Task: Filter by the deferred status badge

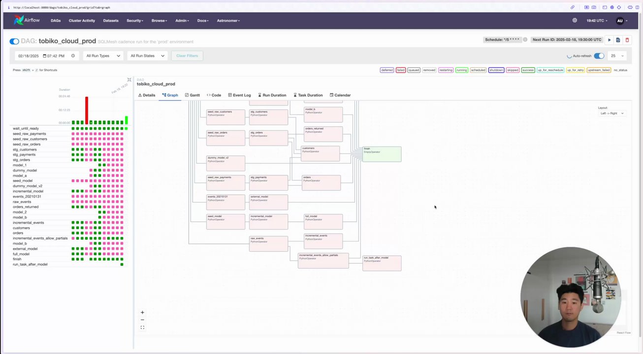Action: point(387,70)
